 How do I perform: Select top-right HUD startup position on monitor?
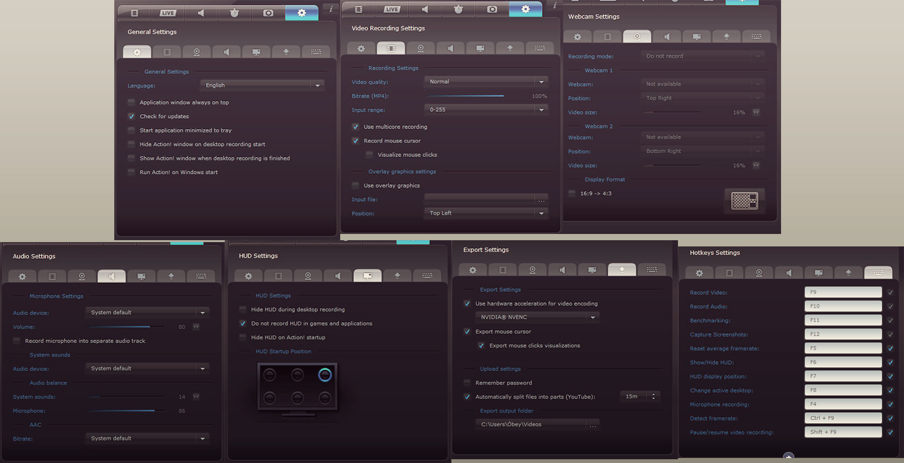(325, 375)
